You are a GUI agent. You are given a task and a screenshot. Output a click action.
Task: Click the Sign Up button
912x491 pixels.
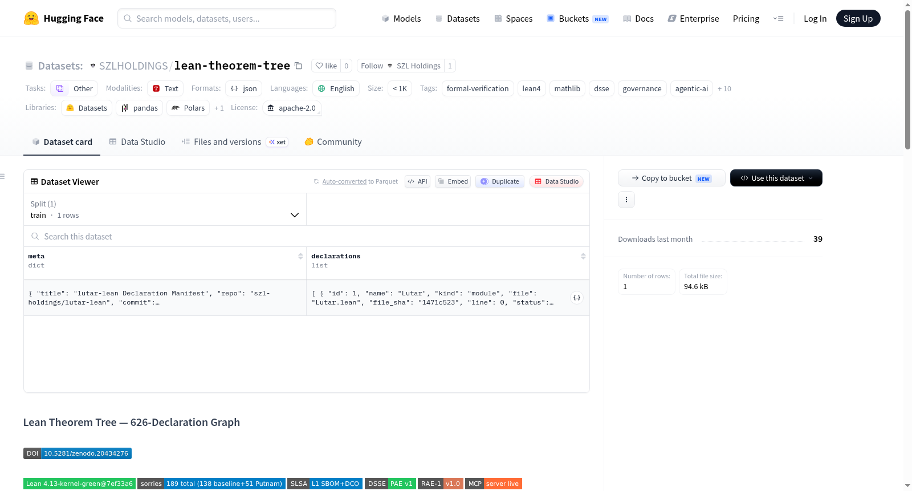[858, 18]
